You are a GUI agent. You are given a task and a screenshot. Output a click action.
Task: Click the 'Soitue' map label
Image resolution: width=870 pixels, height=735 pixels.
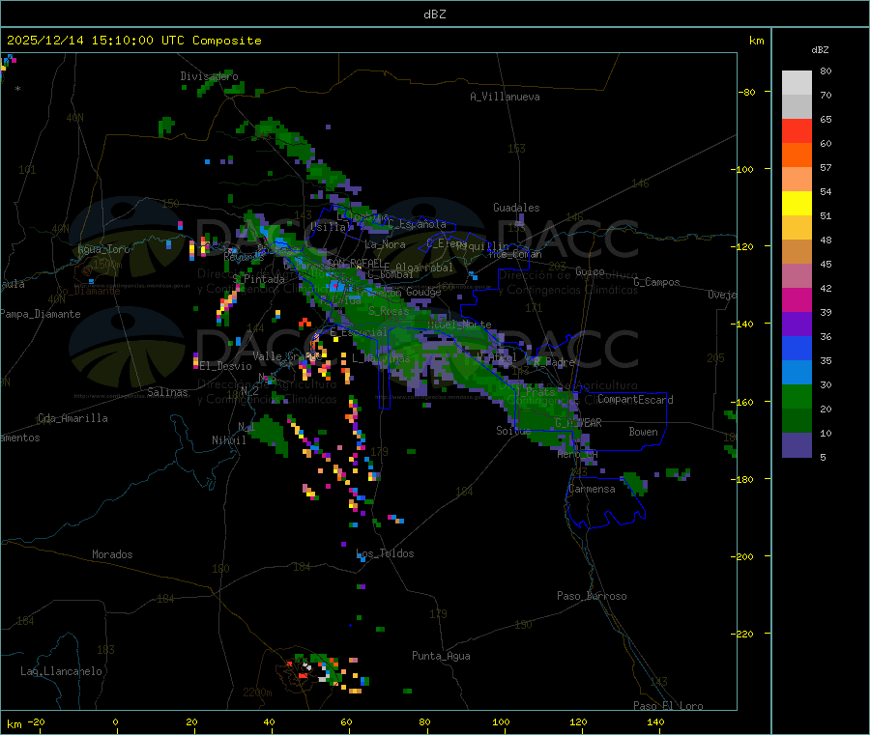[513, 431]
